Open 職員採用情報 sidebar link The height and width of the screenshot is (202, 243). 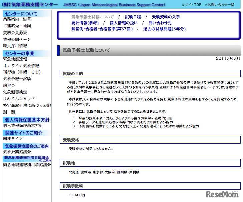click(x=15, y=46)
